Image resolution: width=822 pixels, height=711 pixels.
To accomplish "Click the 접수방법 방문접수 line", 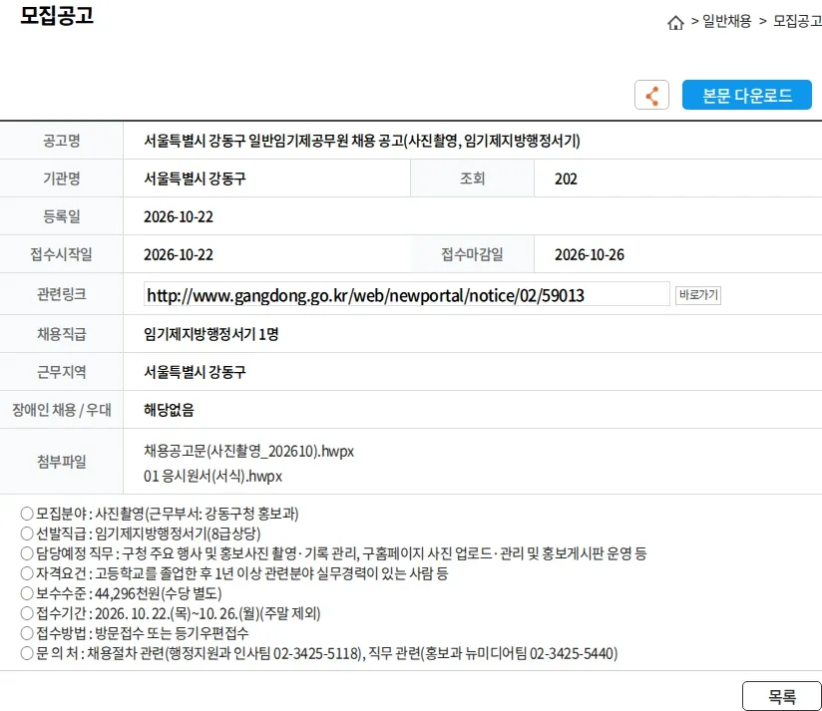I will 135,633.
